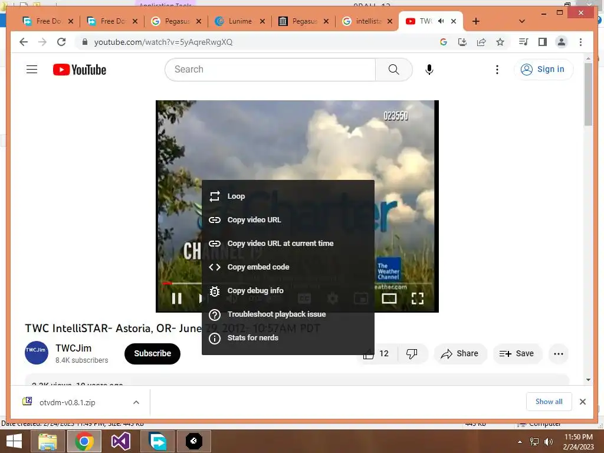This screenshot has width=604, height=453.
Task: Open the Windows Start button
Action: (14, 441)
